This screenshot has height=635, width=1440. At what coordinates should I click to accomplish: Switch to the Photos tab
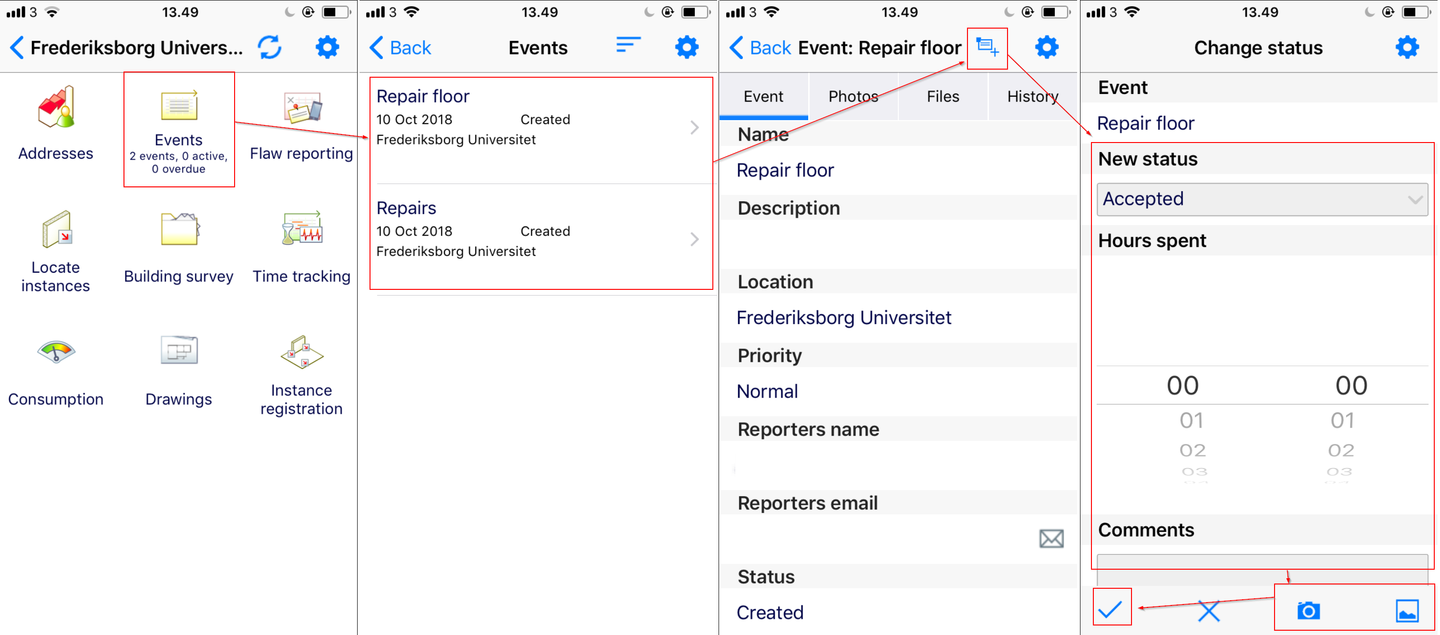point(853,97)
